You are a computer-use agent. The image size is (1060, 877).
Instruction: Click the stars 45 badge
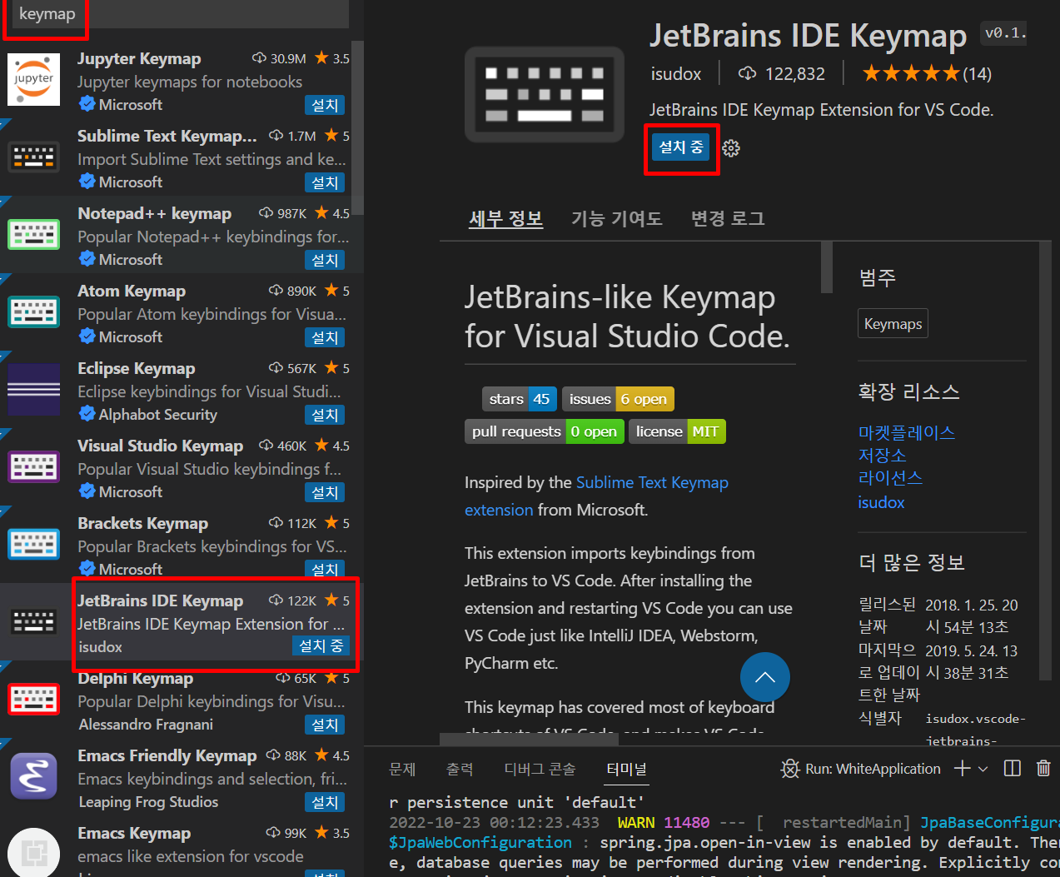pyautogui.click(x=520, y=400)
